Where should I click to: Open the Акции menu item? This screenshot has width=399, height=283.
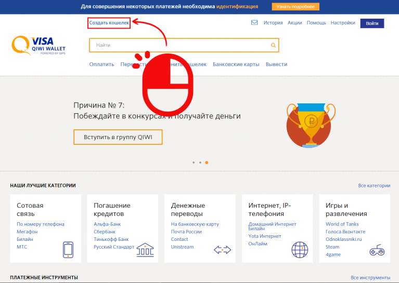click(294, 23)
